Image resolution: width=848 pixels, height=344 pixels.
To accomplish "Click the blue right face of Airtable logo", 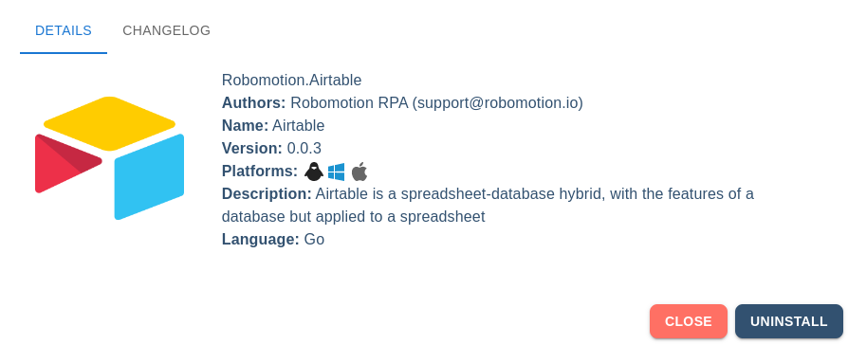I will point(149,177).
